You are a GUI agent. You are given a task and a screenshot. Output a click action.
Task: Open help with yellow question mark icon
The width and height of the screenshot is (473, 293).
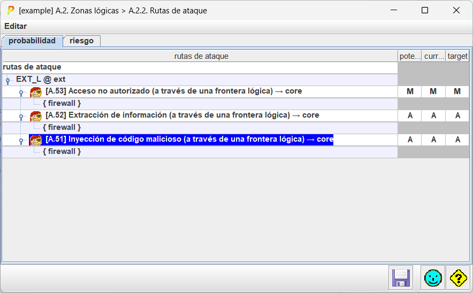[x=459, y=277]
